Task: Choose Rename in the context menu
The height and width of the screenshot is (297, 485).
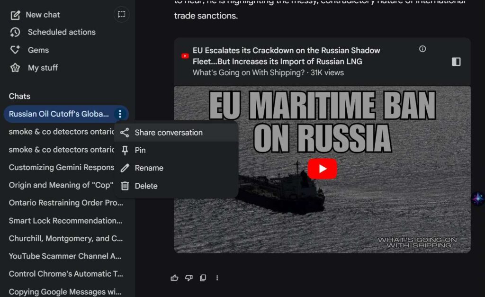Action: coord(149,168)
